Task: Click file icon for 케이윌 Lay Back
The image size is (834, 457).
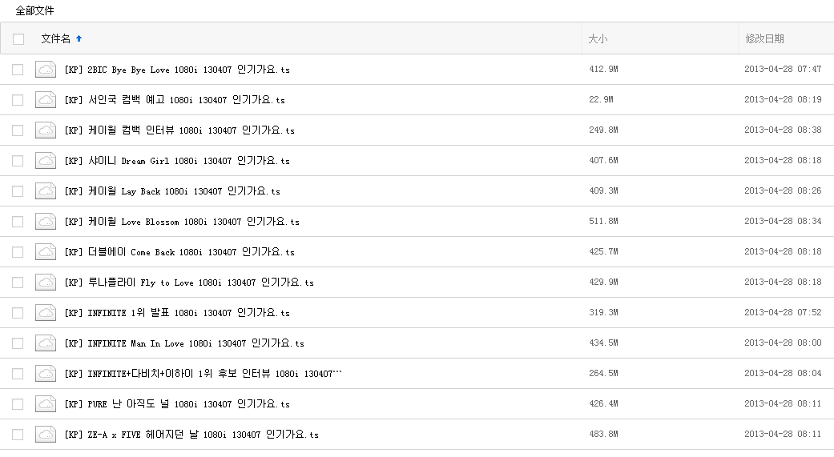Action: pyautogui.click(x=45, y=191)
